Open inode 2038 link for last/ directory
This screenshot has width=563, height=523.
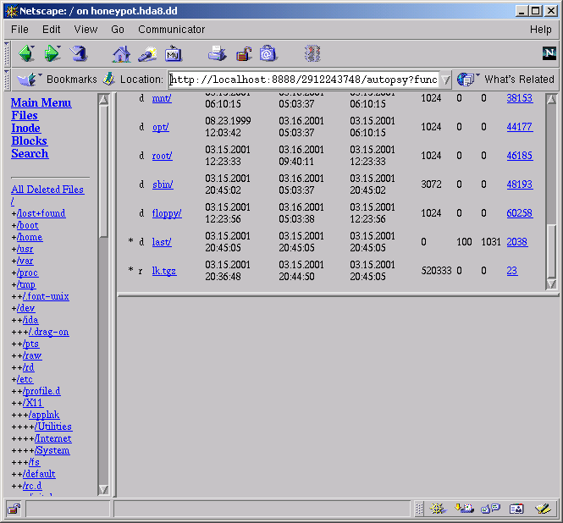(x=516, y=242)
